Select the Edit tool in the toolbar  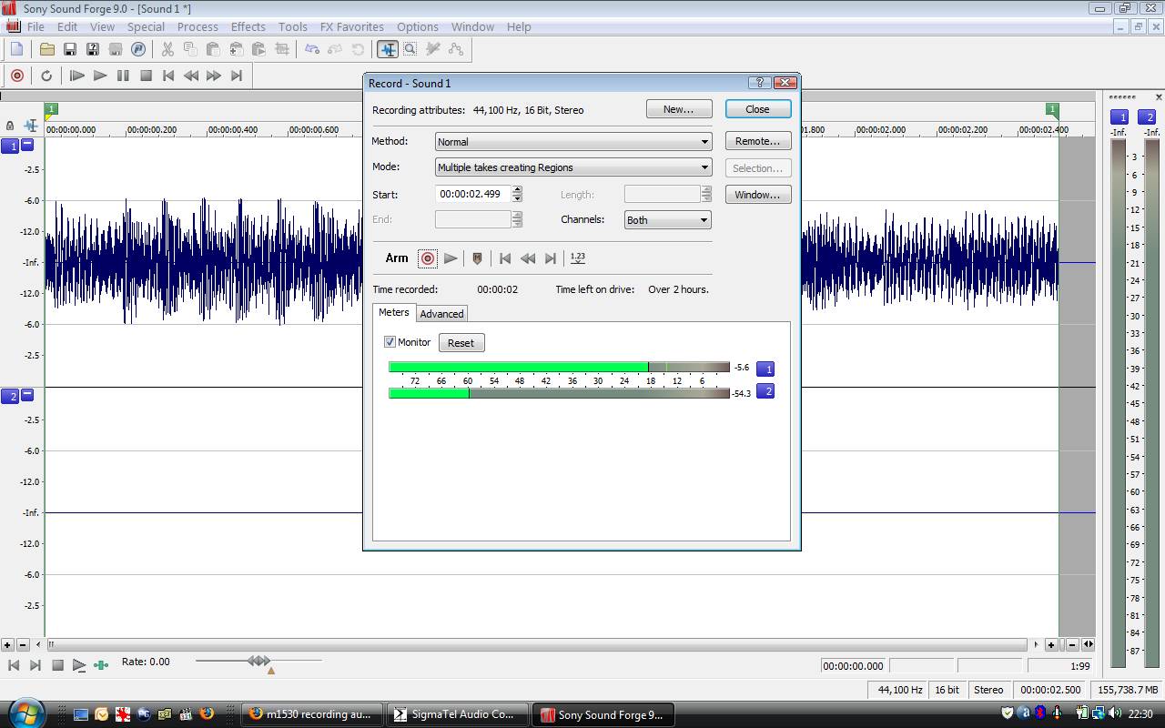pos(388,49)
